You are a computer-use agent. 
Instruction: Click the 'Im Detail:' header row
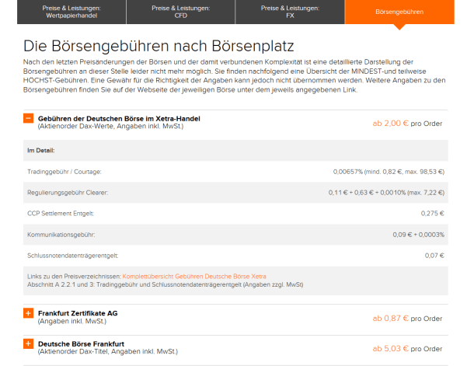[235, 150]
